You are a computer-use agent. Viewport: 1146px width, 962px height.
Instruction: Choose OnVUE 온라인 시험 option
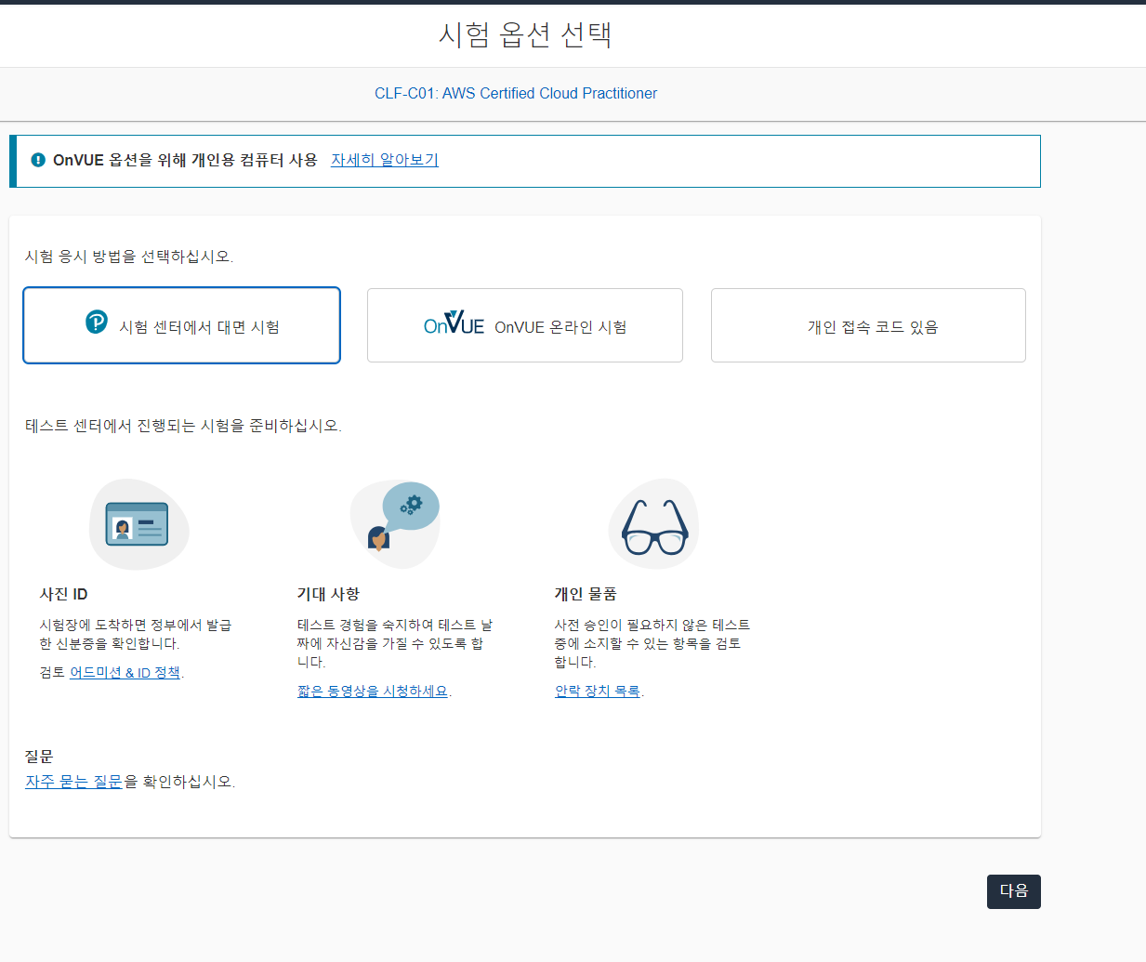click(525, 325)
